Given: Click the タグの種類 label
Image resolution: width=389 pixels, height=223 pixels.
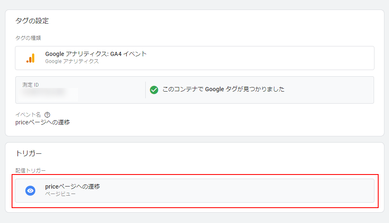Looking at the screenshot, I should [x=28, y=38].
